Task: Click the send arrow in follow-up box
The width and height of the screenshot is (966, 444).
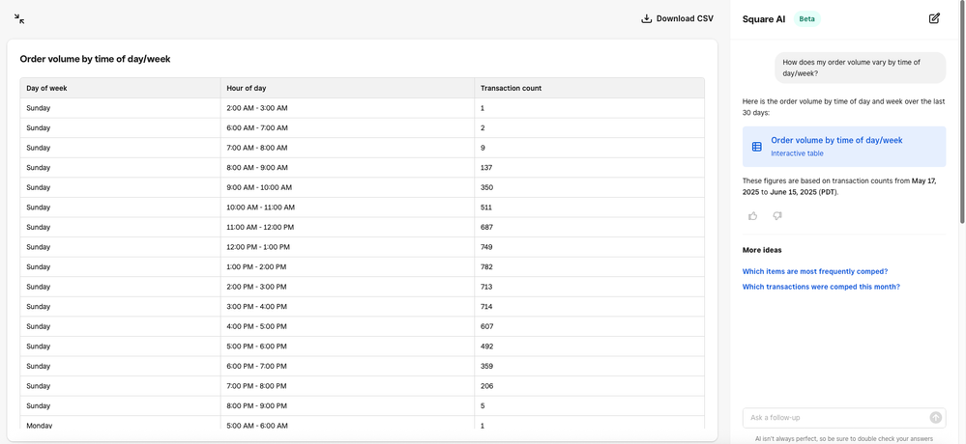Action: [935, 417]
